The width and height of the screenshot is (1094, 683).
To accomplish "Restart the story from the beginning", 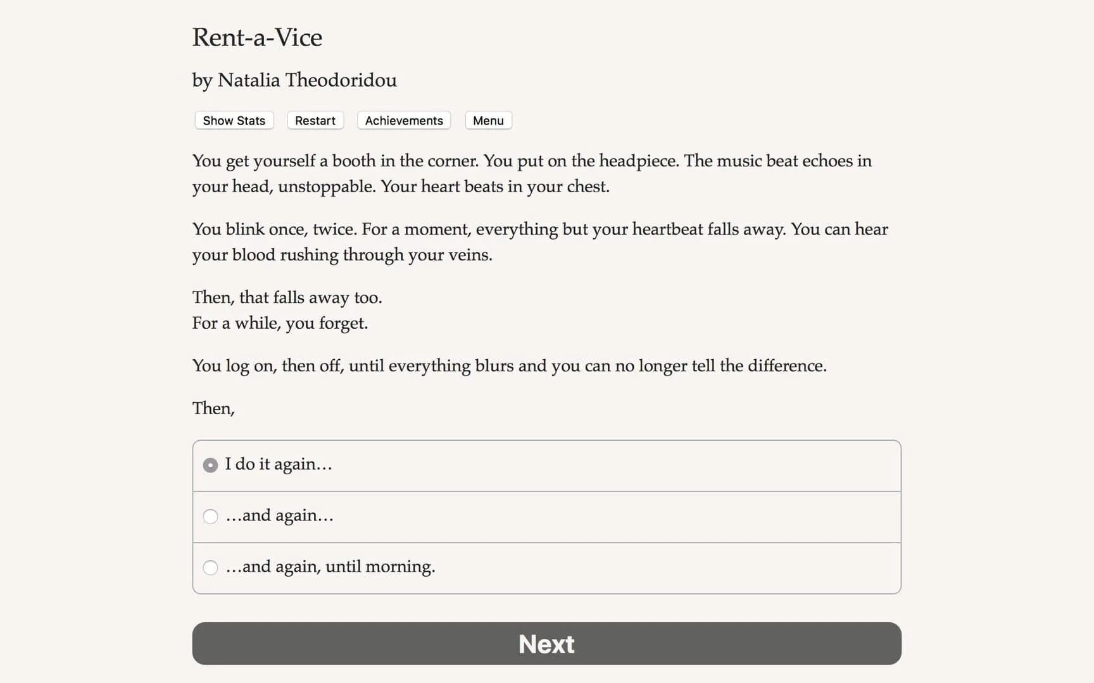I will click(315, 120).
